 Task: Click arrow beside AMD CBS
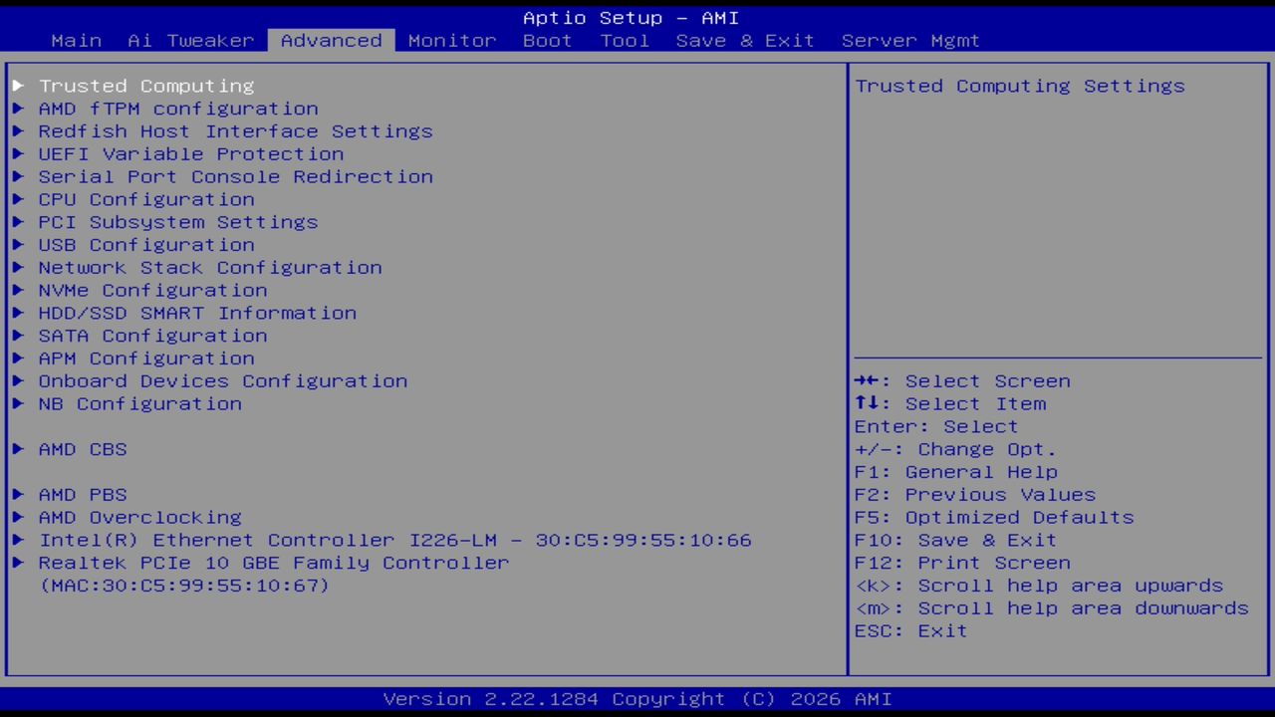click(x=18, y=449)
